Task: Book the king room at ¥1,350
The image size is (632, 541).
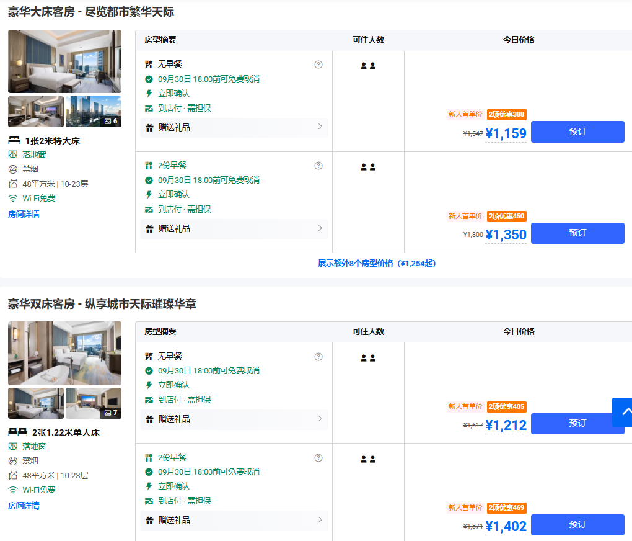Action: [577, 233]
